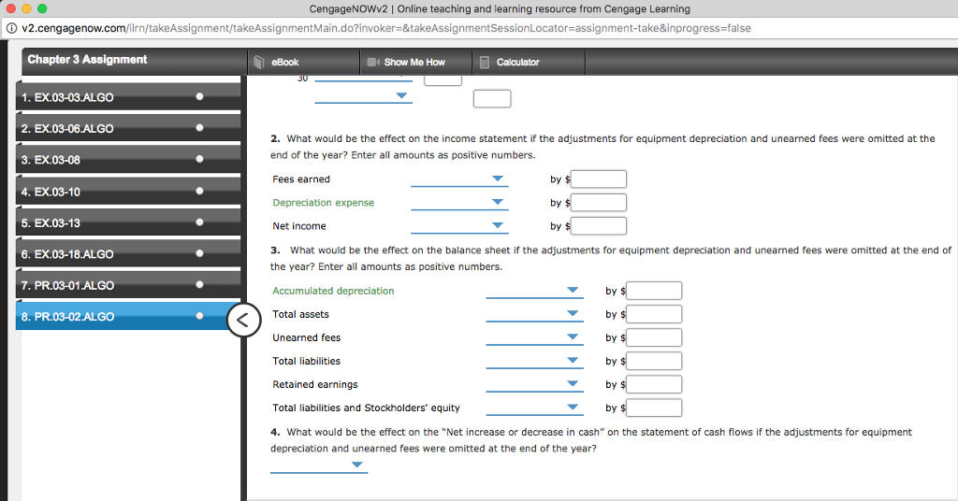This screenshot has height=501, width=958.
Task: Click the macOS green fullscreen window button
Action: 42,8
